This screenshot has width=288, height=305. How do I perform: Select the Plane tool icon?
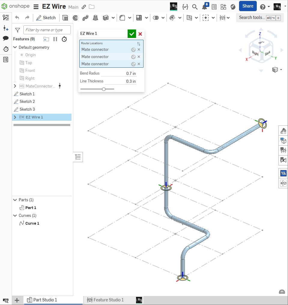189,18
